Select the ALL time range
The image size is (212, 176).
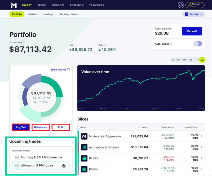point(202,60)
